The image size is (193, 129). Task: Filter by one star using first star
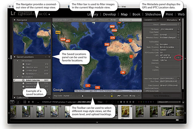tap(121, 102)
